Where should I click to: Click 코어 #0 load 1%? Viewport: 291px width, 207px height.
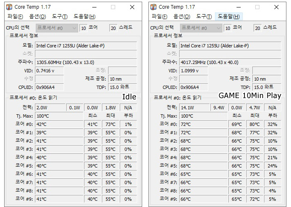[128, 124]
